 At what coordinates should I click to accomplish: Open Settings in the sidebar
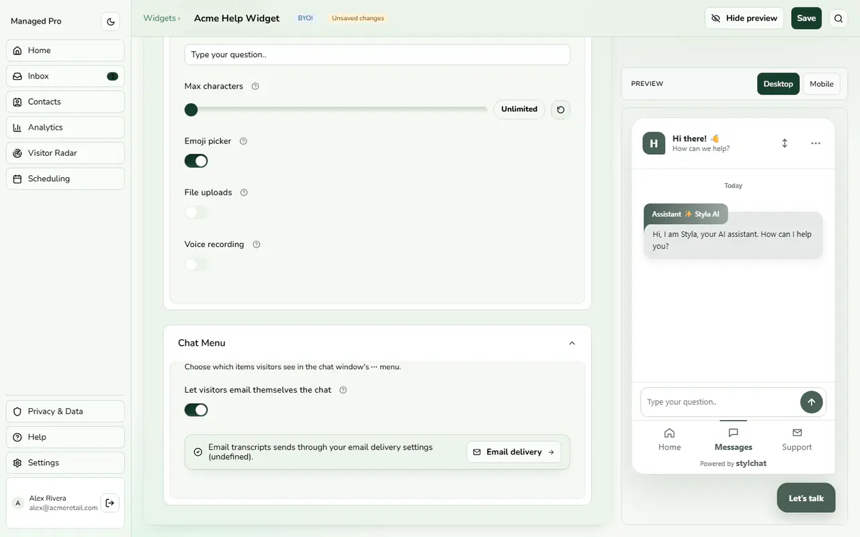coord(65,462)
